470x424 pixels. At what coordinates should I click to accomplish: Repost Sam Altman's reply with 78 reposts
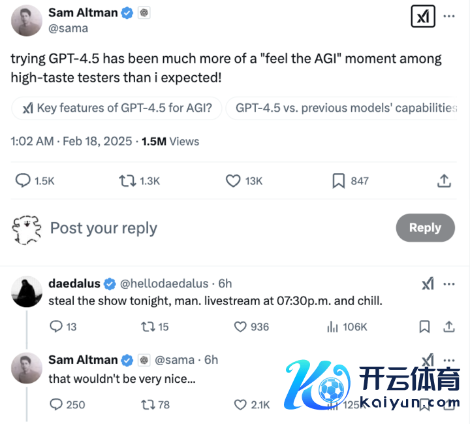tap(147, 404)
